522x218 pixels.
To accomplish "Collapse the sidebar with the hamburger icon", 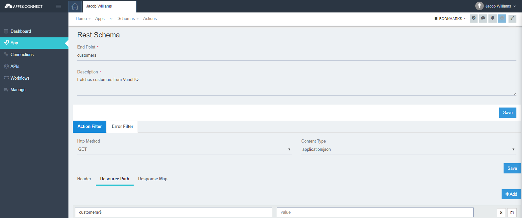I will [x=59, y=6].
